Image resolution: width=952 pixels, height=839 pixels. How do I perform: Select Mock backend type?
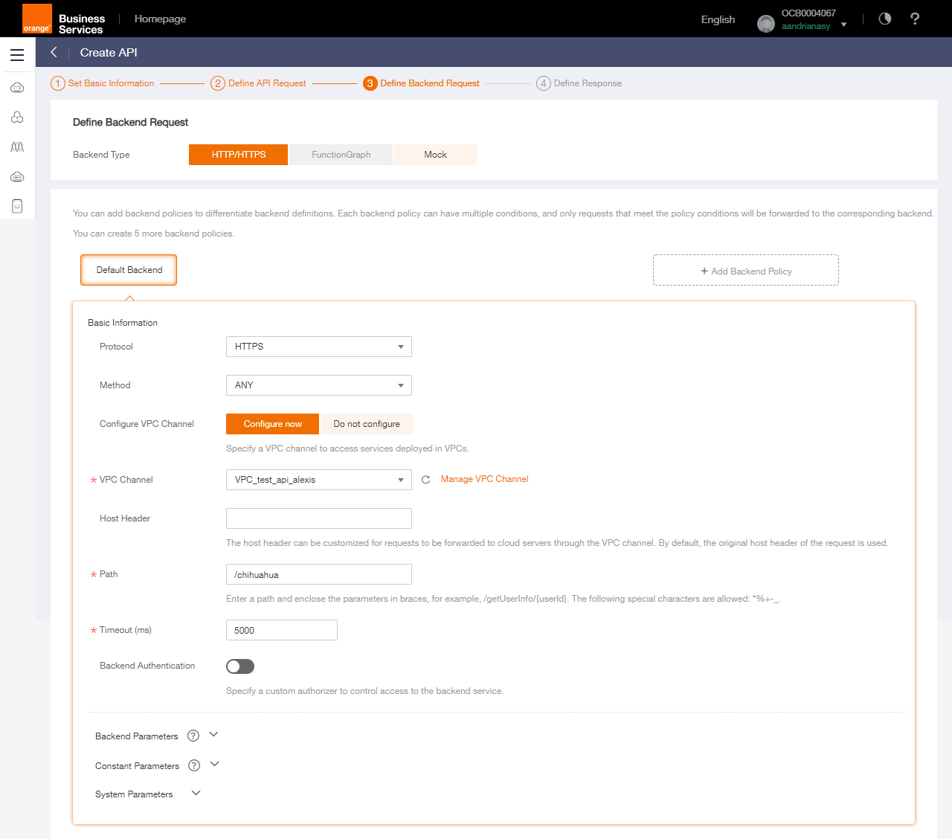tap(435, 155)
